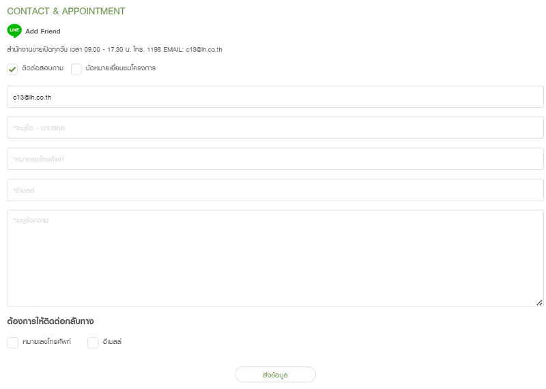Click the ติดต่อสอบถาม label text
This screenshot has height=389, width=546.
(43, 68)
